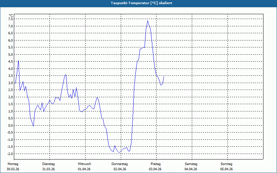
Task: Click the 'Freitag' day label
Action: 155,164
